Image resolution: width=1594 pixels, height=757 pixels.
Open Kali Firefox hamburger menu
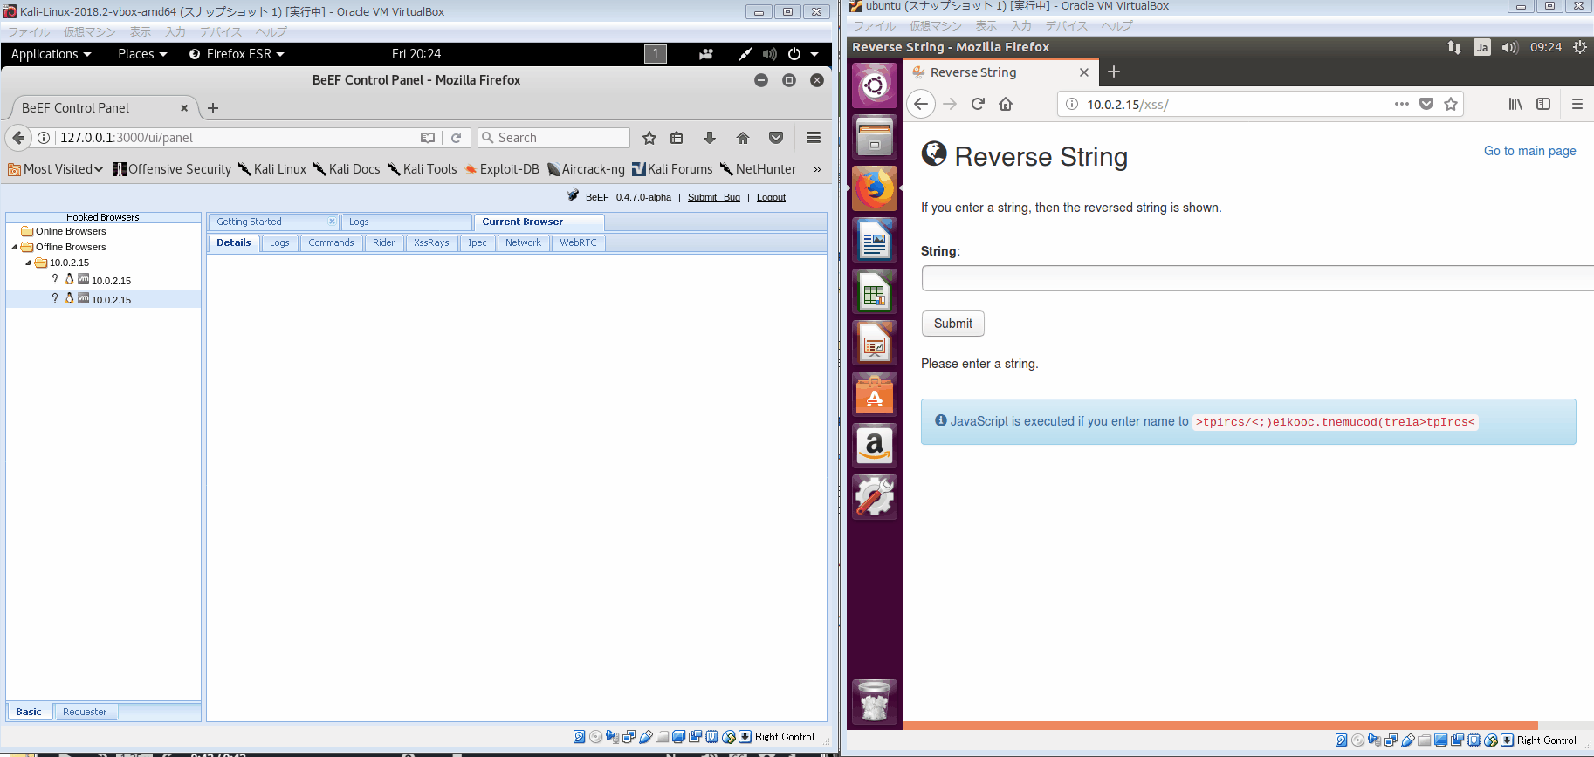point(814,138)
